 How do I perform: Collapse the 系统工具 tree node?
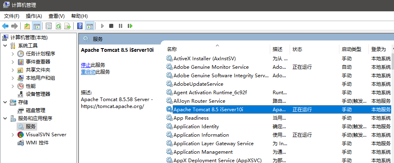[x=5, y=46]
